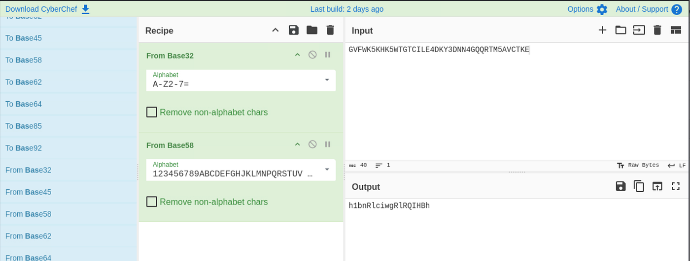The image size is (690, 261).
Task: Select From Base62 operation
Action: tap(69, 236)
